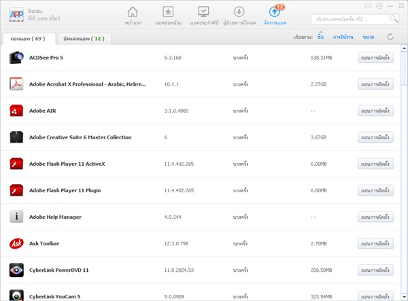Switch to the update apps (12) tab
Viewport: 408px width, 301px height.
point(84,39)
